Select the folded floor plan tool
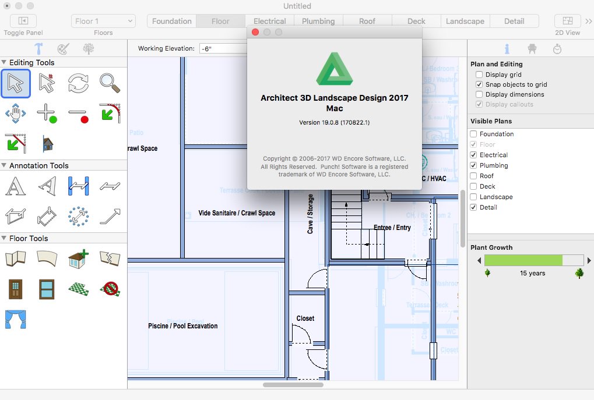This screenshot has width=594, height=400. tap(16, 259)
